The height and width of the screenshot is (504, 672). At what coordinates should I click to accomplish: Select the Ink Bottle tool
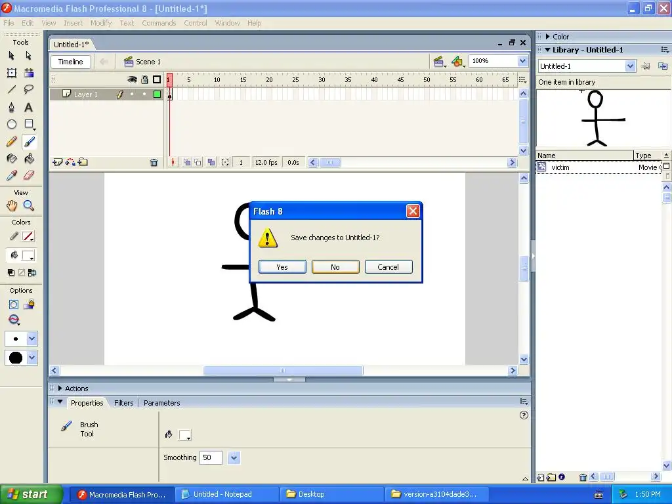(x=12, y=159)
